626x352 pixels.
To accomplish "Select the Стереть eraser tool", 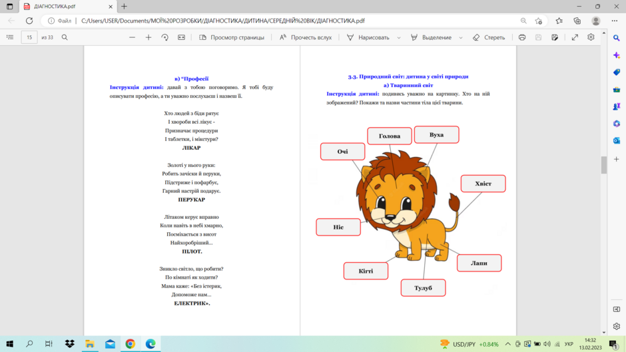I will point(489,37).
